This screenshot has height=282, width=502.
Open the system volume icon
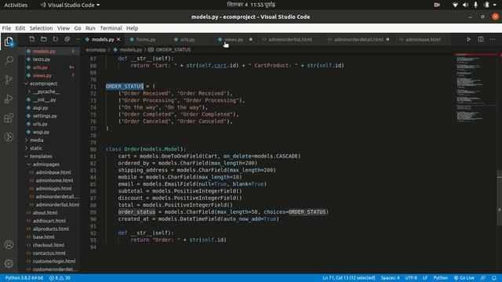[x=465, y=5]
